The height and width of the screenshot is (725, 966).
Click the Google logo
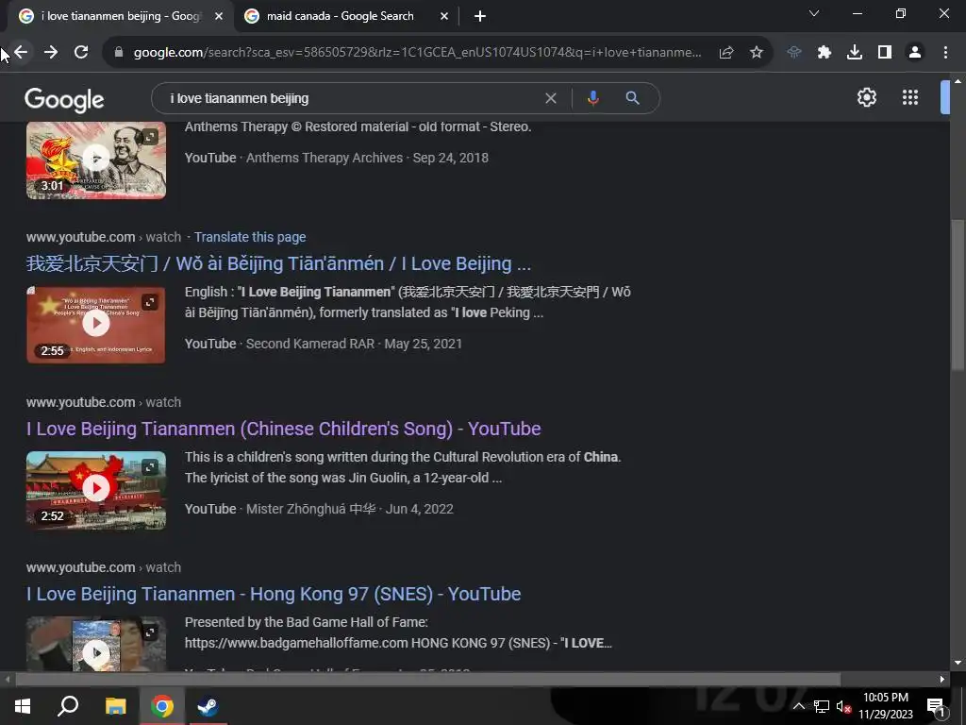[x=64, y=100]
